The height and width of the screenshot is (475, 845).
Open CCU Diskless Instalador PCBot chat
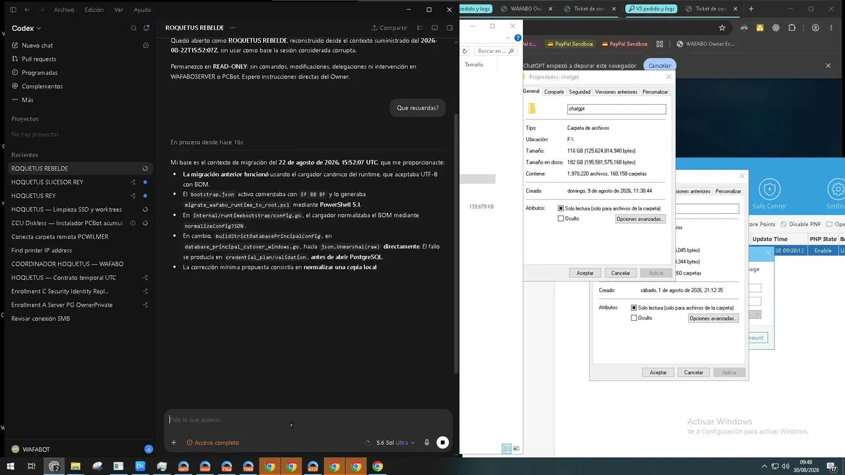[x=79, y=223]
